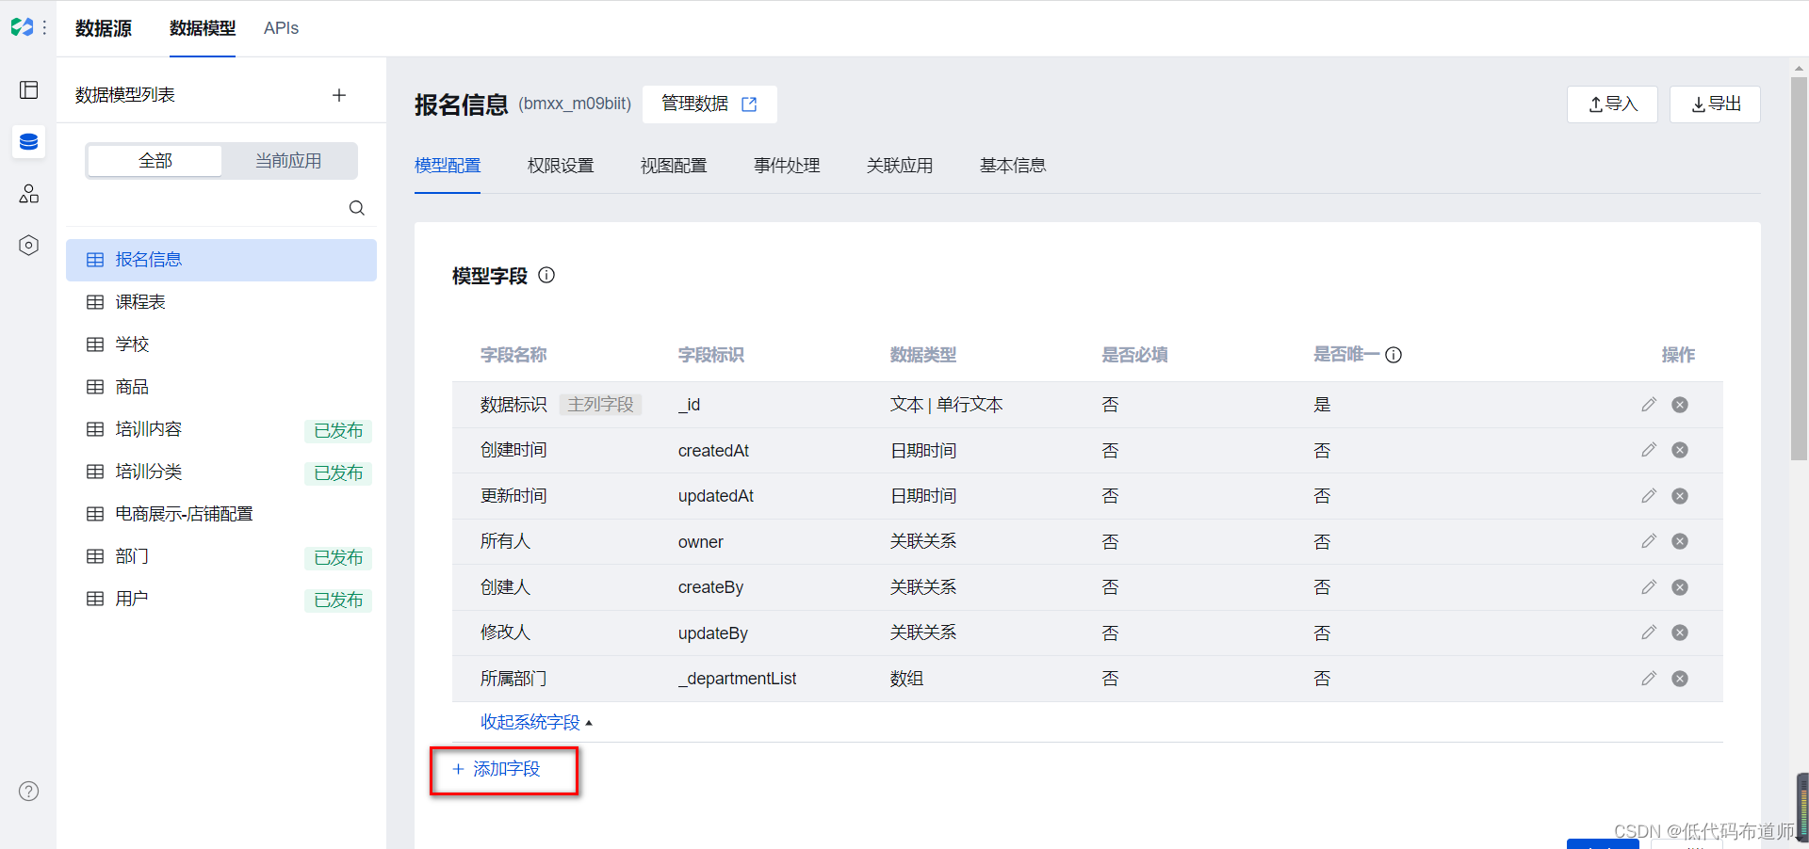Select 培训内容 in the model list
This screenshot has height=849, width=1809.
coord(221,429)
